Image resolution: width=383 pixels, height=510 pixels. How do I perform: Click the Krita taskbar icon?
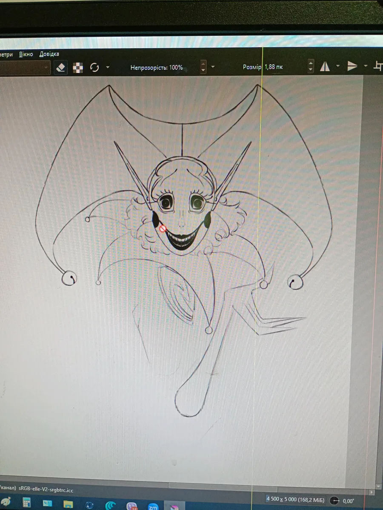pyautogui.click(x=174, y=507)
